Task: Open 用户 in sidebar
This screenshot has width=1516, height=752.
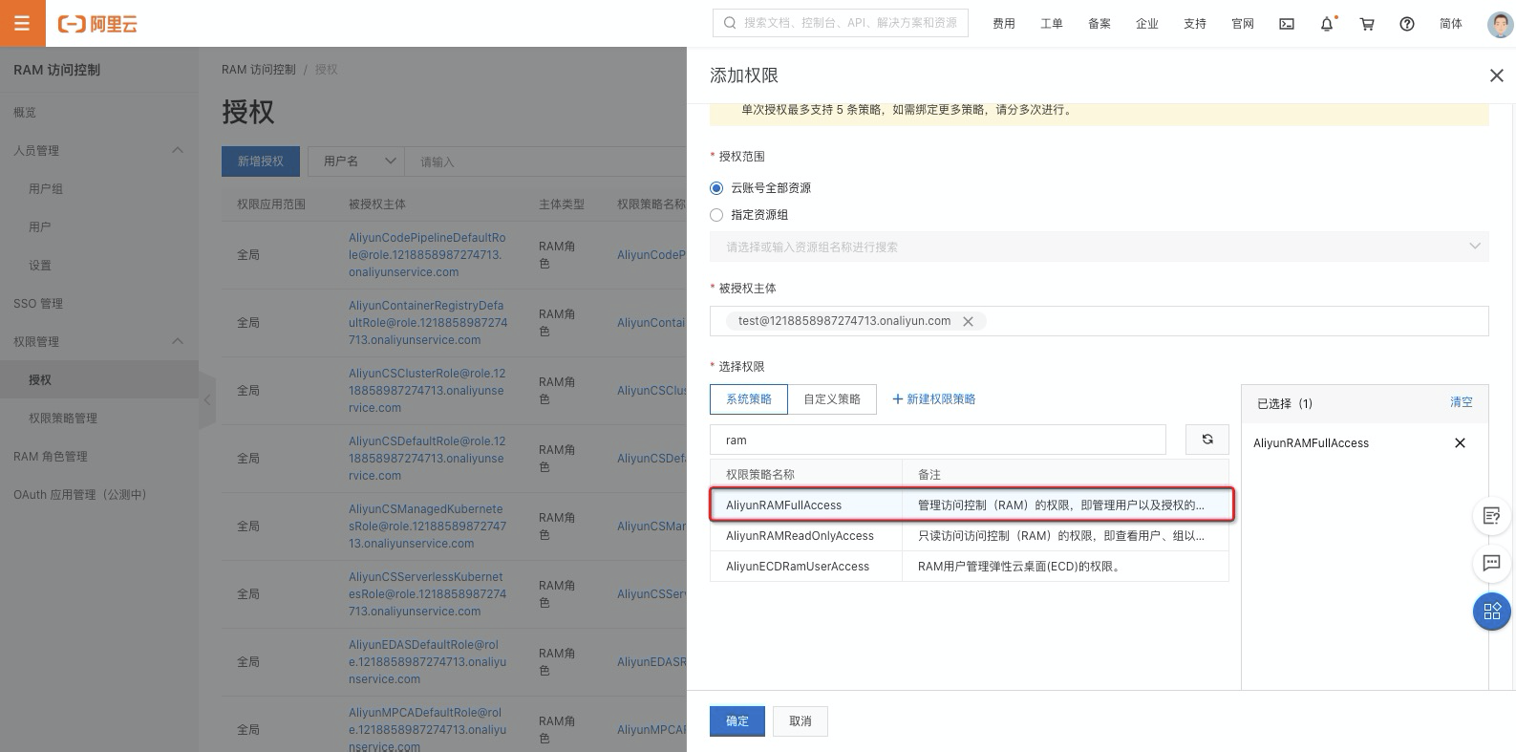Action: 40,227
